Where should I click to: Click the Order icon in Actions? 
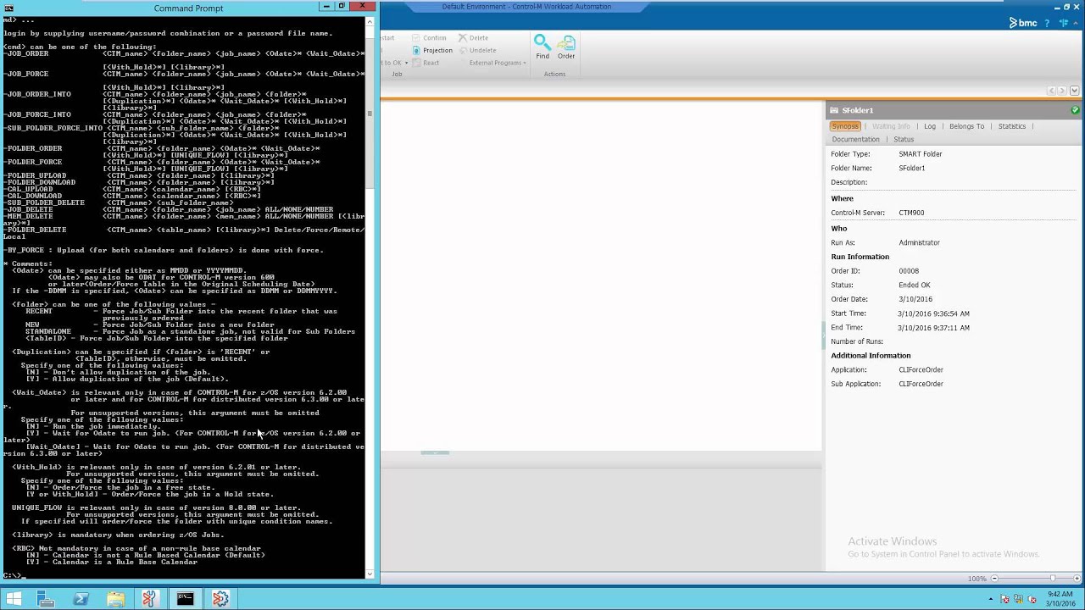pyautogui.click(x=566, y=42)
